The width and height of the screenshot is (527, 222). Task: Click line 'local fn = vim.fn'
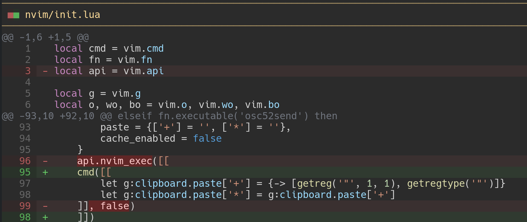(x=103, y=60)
